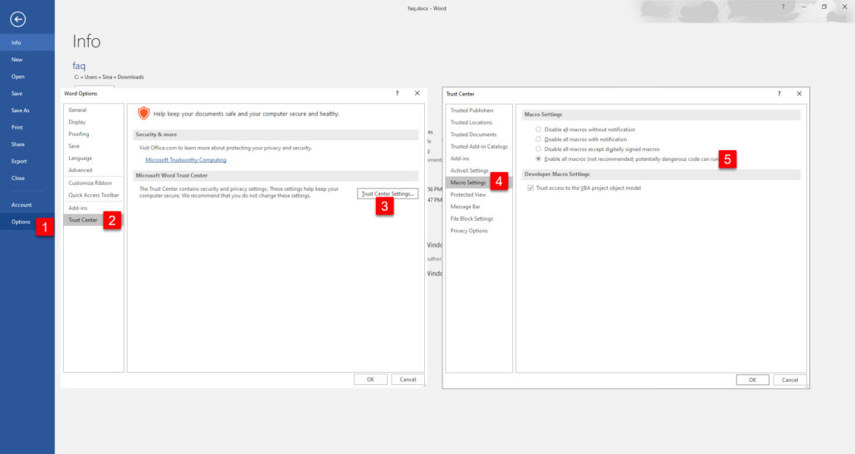This screenshot has height=454, width=855.
Task: Open Save As in the Backstage menu
Action: [x=21, y=110]
